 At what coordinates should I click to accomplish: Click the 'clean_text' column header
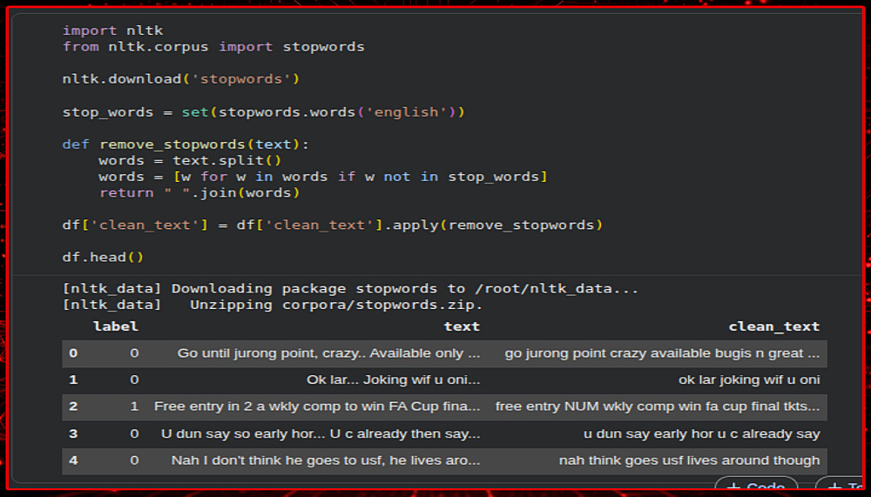click(x=773, y=326)
